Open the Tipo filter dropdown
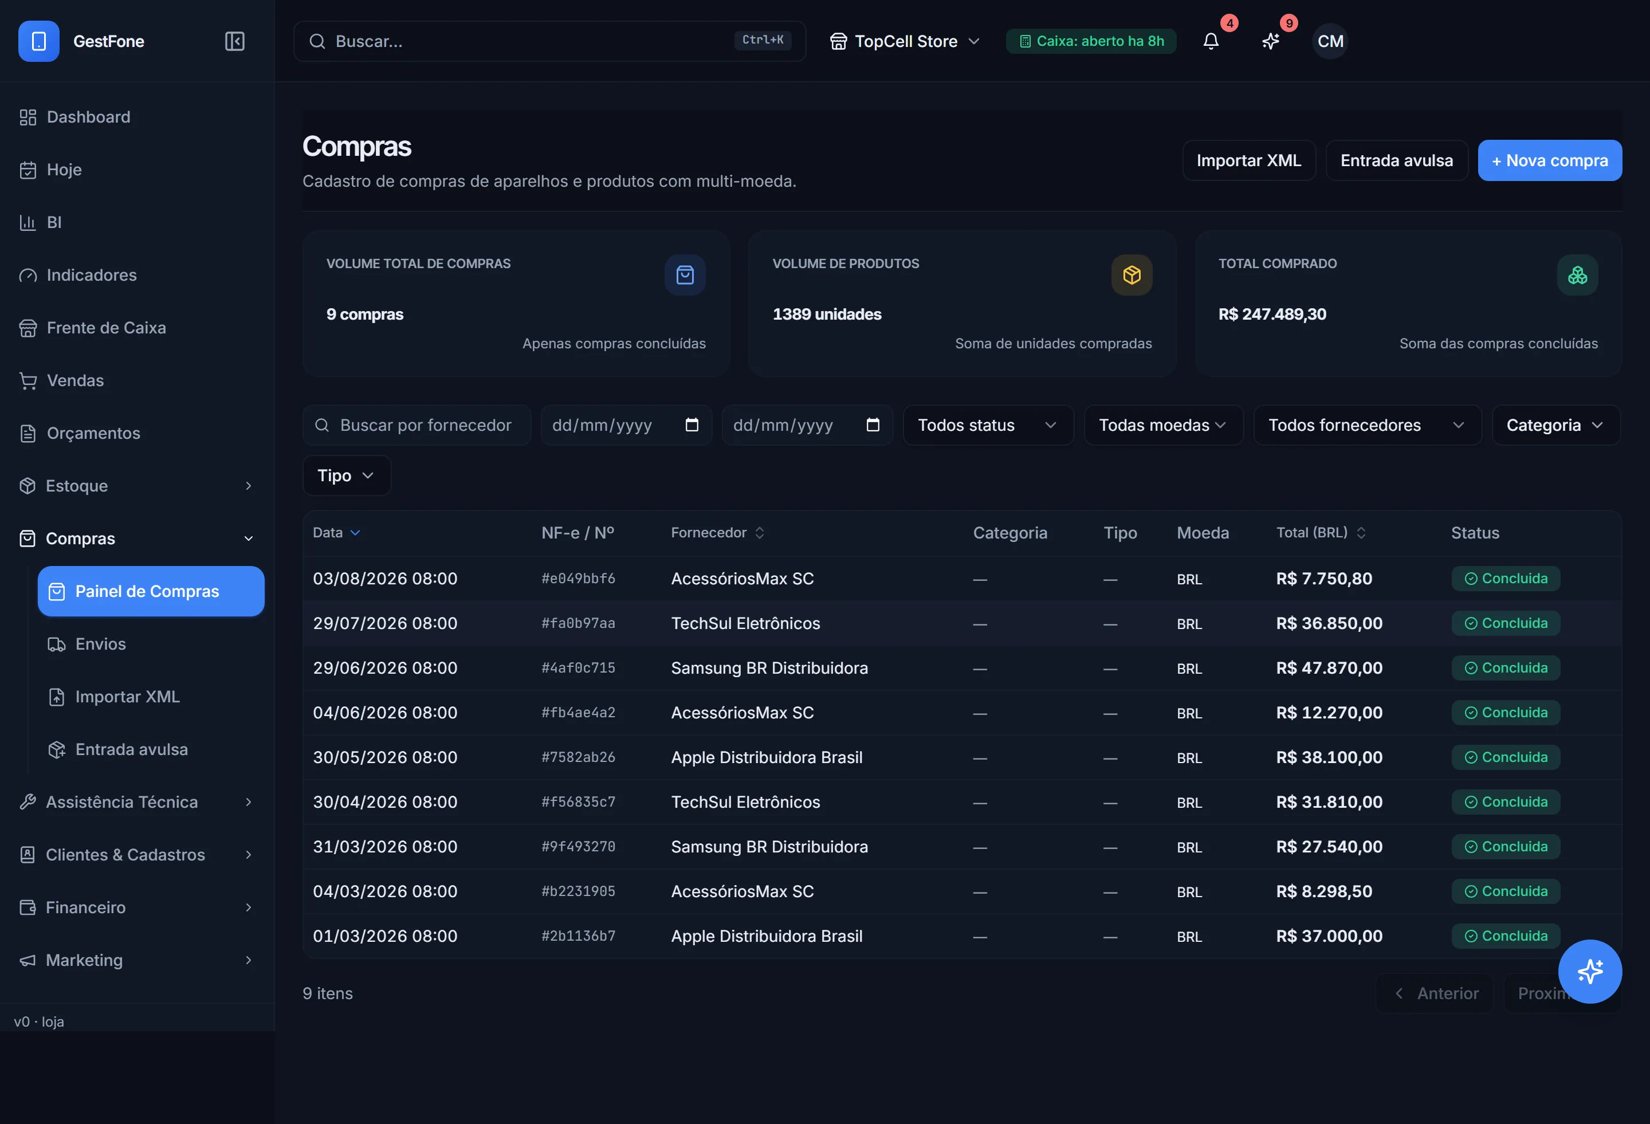Viewport: 1650px width, 1124px height. pos(347,475)
